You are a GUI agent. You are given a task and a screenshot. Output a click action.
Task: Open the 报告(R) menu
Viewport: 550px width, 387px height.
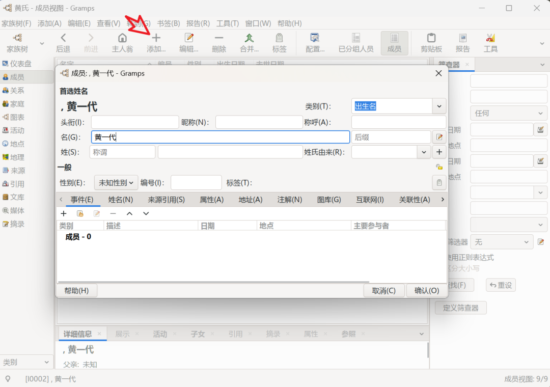(198, 23)
